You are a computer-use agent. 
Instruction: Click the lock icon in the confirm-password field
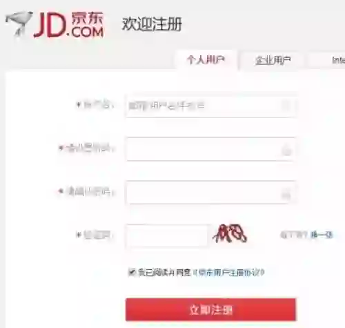286,195
